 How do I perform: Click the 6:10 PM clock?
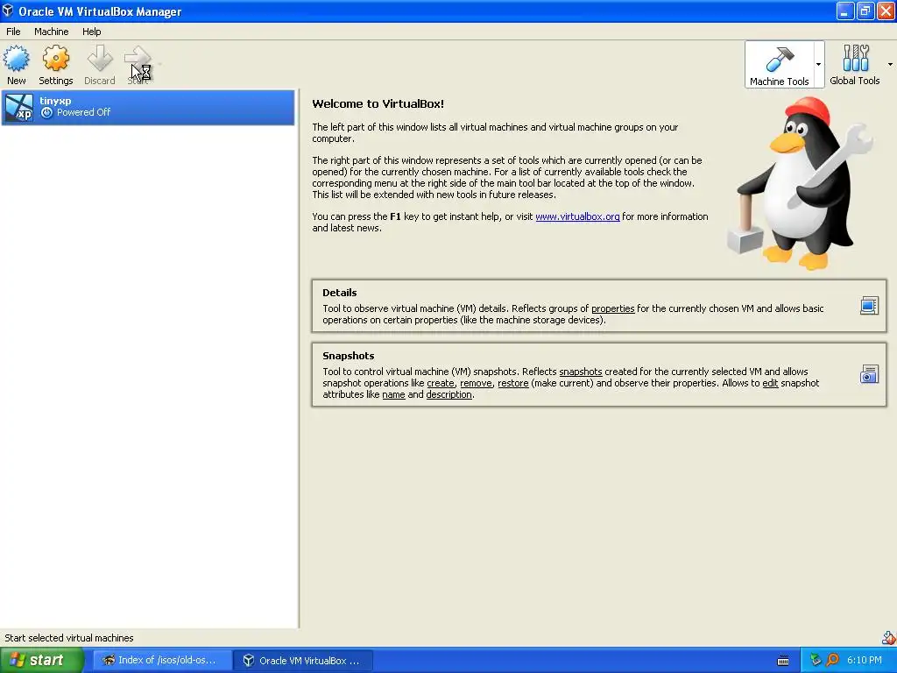click(865, 661)
